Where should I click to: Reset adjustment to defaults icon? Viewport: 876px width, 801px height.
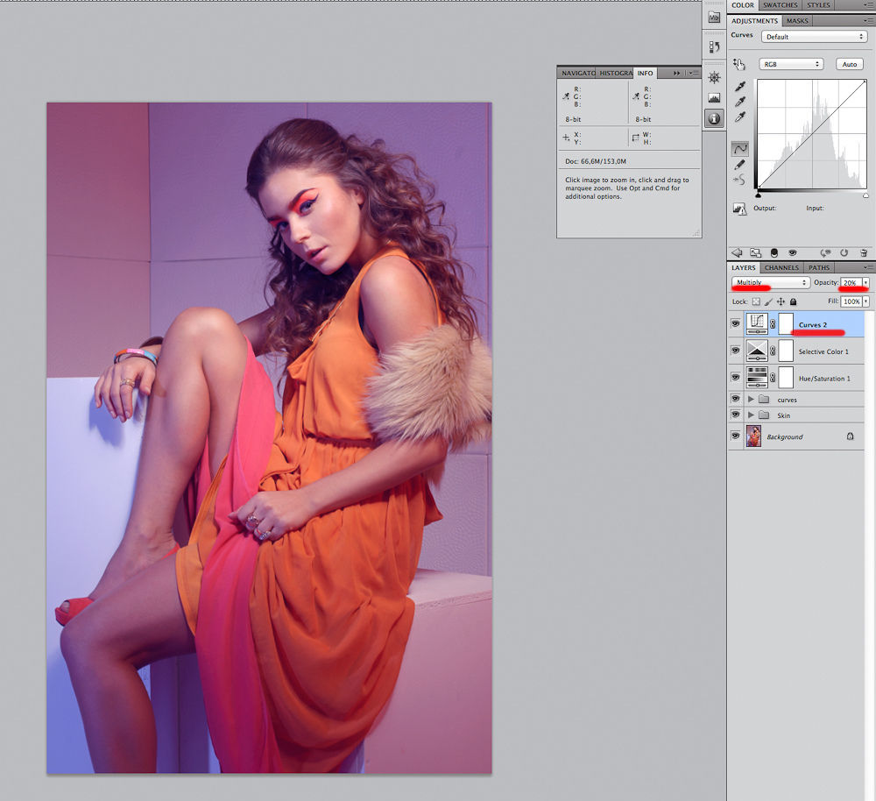pyautogui.click(x=845, y=252)
